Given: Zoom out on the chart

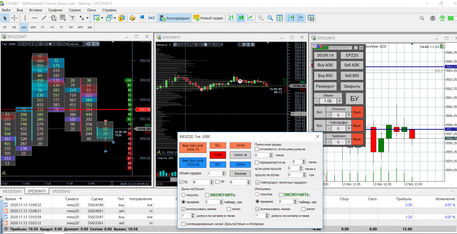Looking at the screenshot, I should pos(270,18).
